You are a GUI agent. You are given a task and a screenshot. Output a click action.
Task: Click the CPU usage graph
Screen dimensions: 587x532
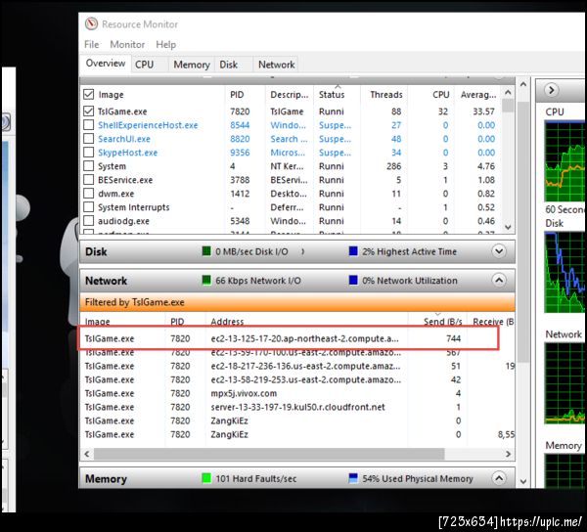[x=565, y=161]
